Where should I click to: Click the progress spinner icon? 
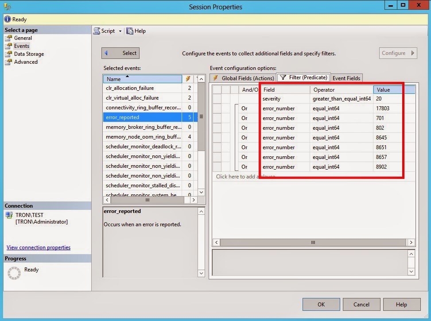[x=14, y=273]
